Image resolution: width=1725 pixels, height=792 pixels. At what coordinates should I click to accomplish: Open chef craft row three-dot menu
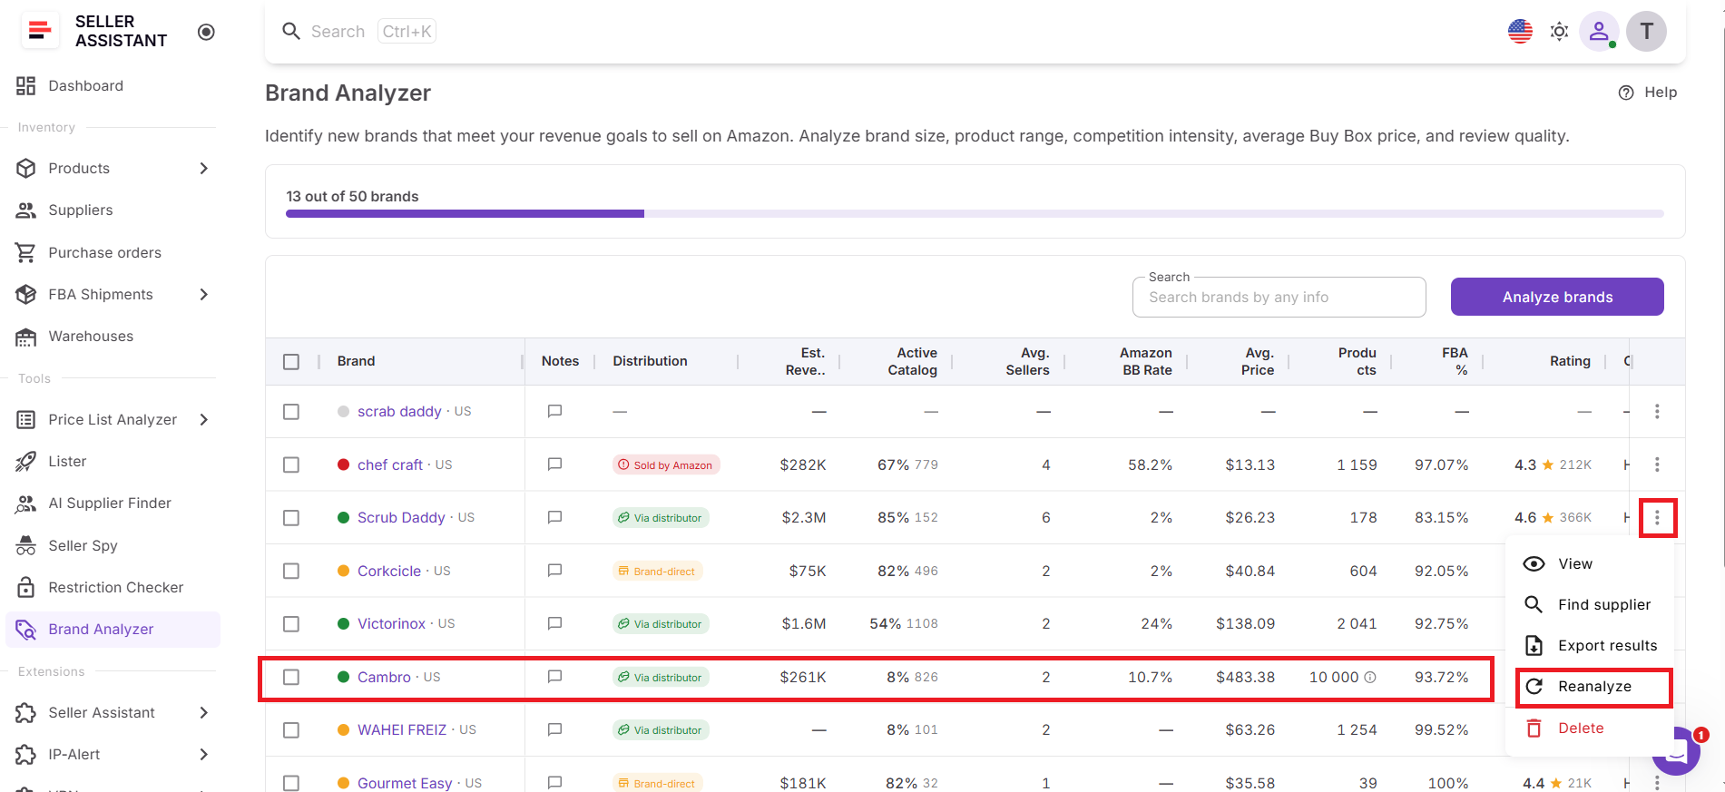(x=1657, y=464)
